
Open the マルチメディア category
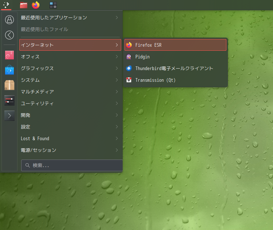click(x=70, y=92)
